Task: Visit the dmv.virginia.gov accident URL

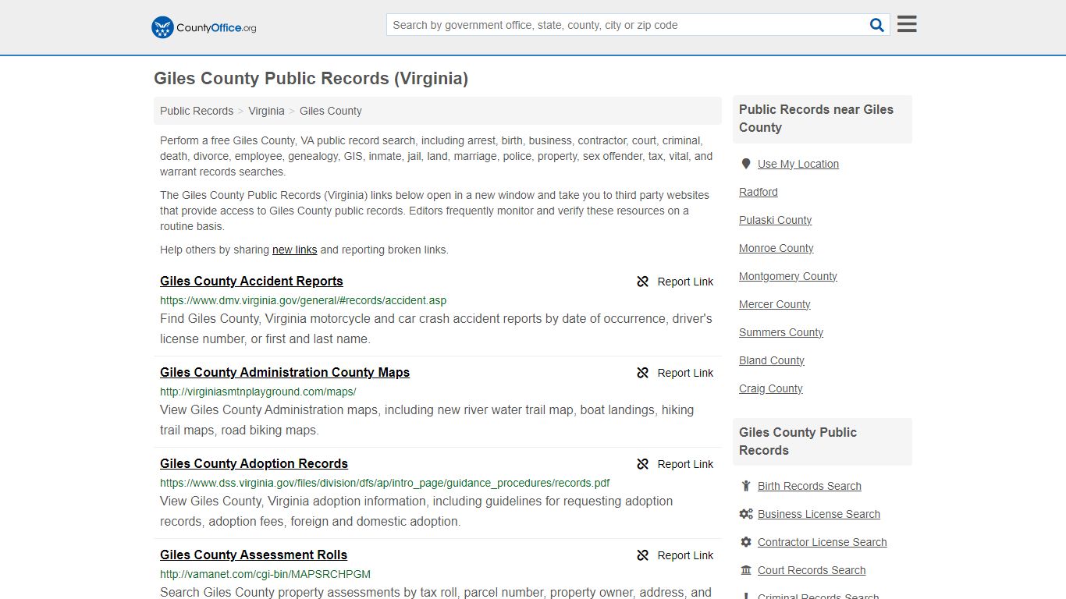Action: 303,300
